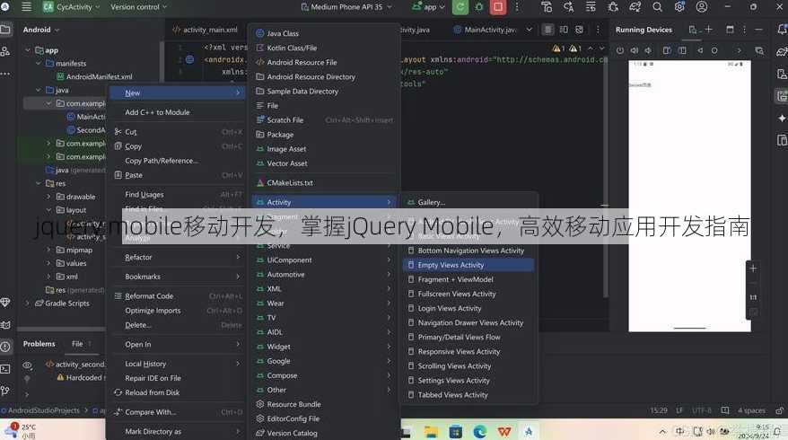Click the Debug app bug icon
The image size is (788, 440).
[x=479, y=7]
